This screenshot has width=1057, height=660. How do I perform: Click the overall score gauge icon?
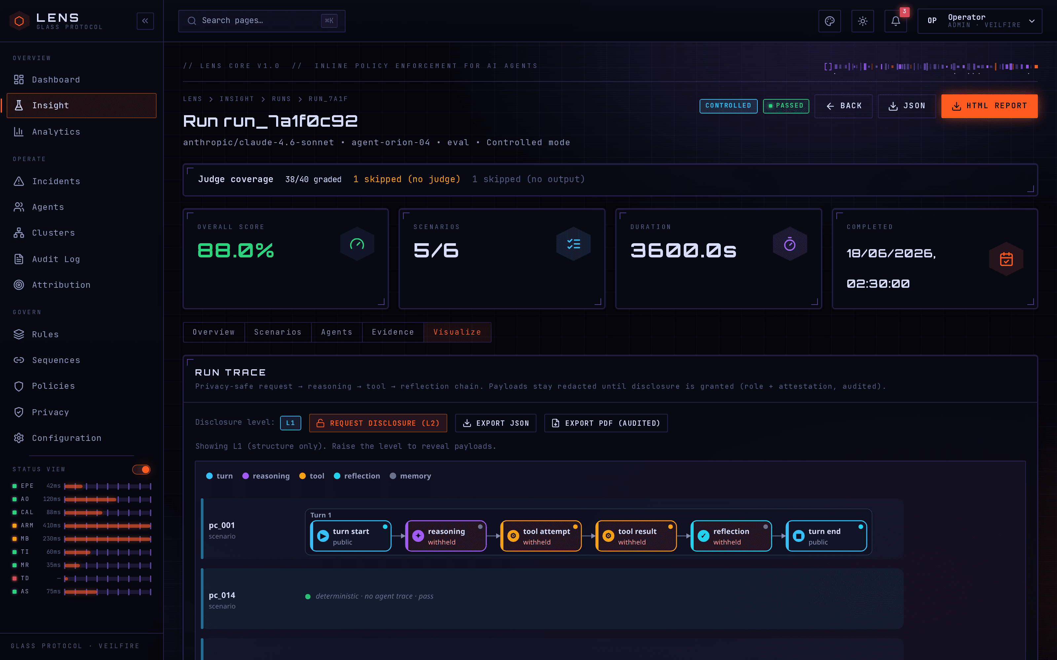tap(357, 244)
